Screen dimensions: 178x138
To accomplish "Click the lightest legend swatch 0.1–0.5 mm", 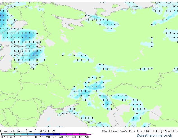I will tap(5, 134).
